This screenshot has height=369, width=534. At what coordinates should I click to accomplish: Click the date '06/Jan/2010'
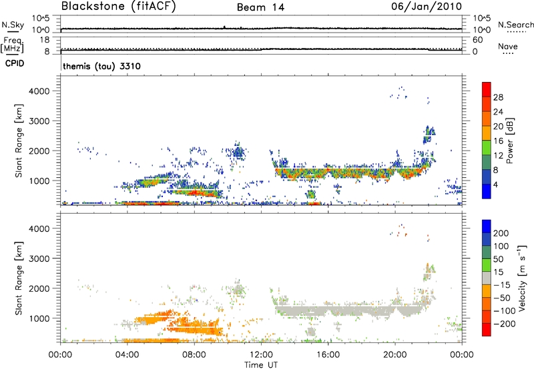pos(427,7)
